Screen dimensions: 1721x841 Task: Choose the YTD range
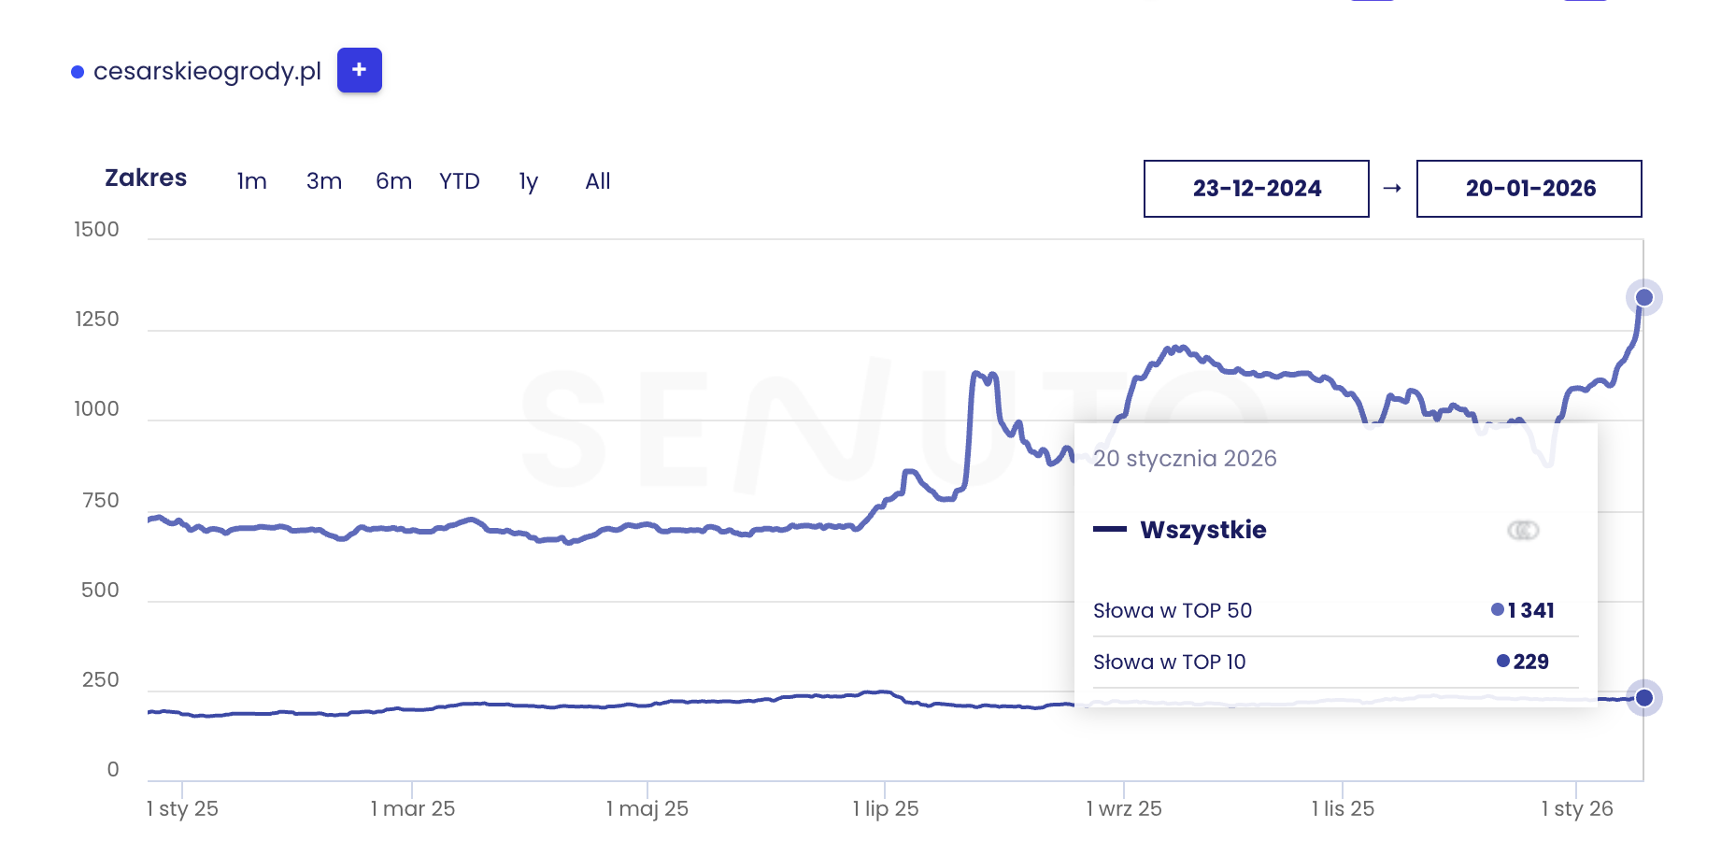click(459, 181)
